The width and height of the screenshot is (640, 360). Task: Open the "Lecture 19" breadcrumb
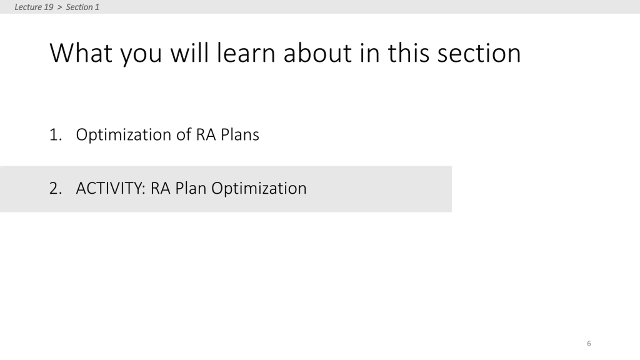click(34, 7)
